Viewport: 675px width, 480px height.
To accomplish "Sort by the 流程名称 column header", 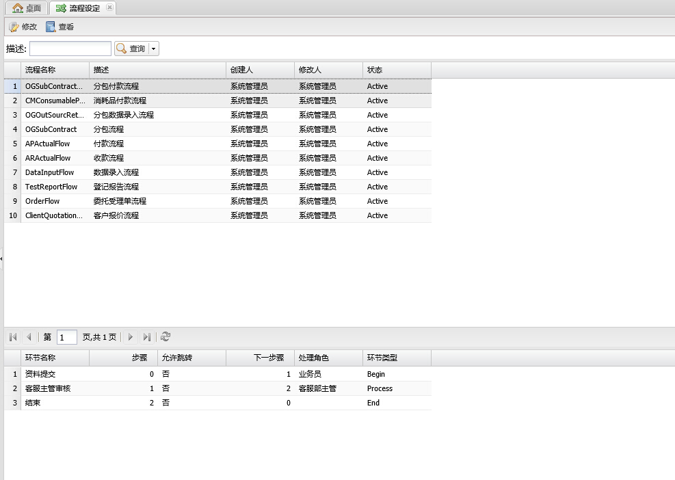I will 55,70.
